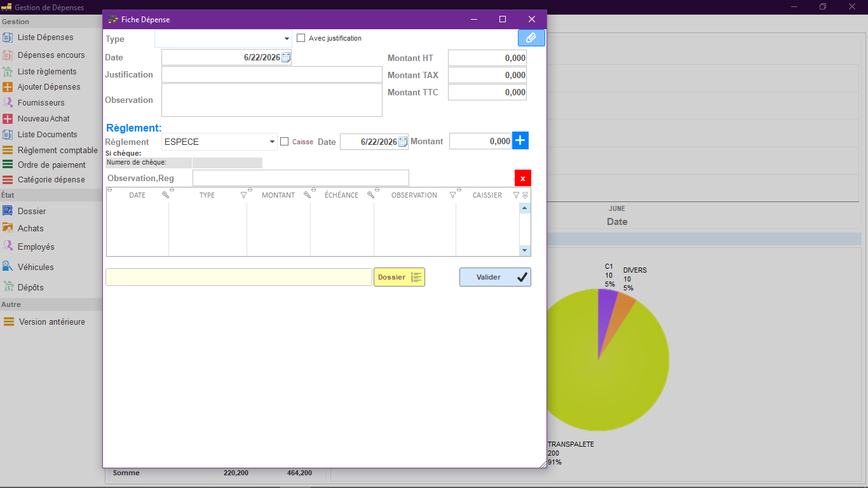This screenshot has width=868, height=488.
Task: Click the yellow Dossier button
Action: 399,277
